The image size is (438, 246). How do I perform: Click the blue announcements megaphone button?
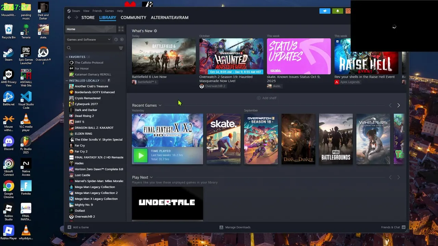(325, 11)
